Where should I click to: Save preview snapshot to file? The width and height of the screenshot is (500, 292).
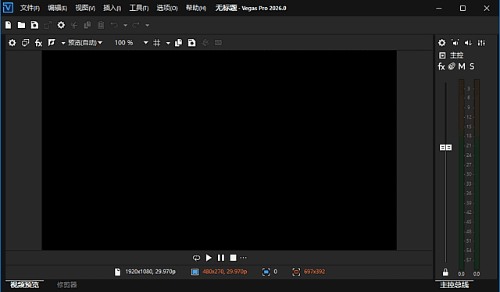click(x=192, y=43)
